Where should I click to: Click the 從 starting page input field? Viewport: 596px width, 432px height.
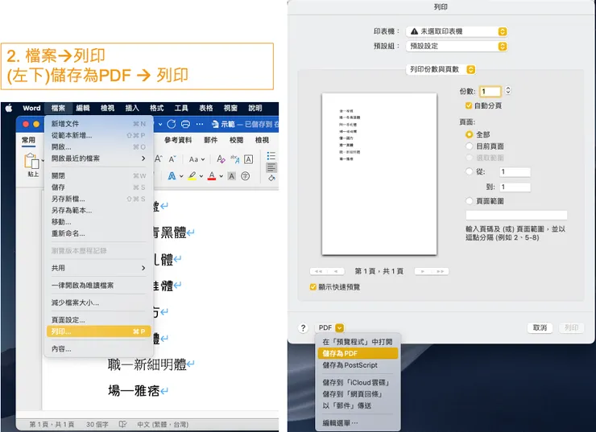click(515, 172)
